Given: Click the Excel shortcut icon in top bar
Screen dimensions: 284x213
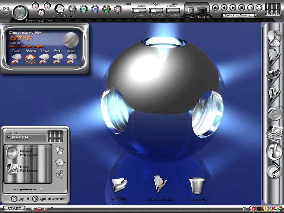Looking at the screenshot, I should tap(84, 9).
